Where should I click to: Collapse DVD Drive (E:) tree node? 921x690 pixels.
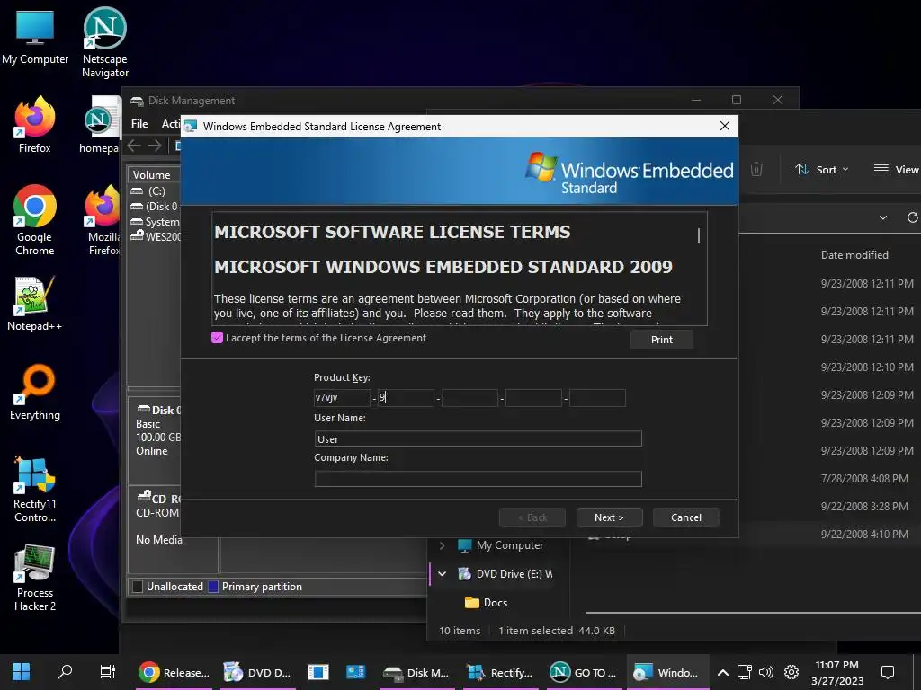pos(442,574)
